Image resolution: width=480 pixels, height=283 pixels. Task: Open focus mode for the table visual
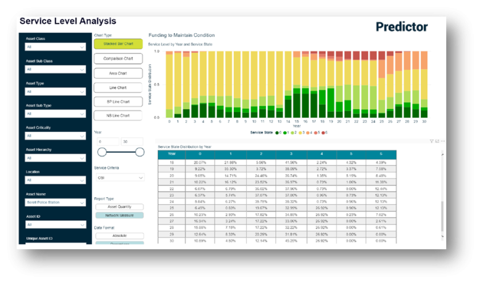(x=437, y=141)
